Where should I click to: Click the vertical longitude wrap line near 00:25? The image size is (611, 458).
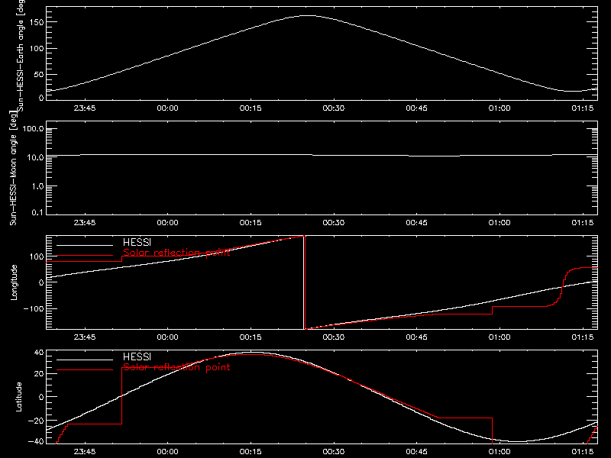point(304,282)
